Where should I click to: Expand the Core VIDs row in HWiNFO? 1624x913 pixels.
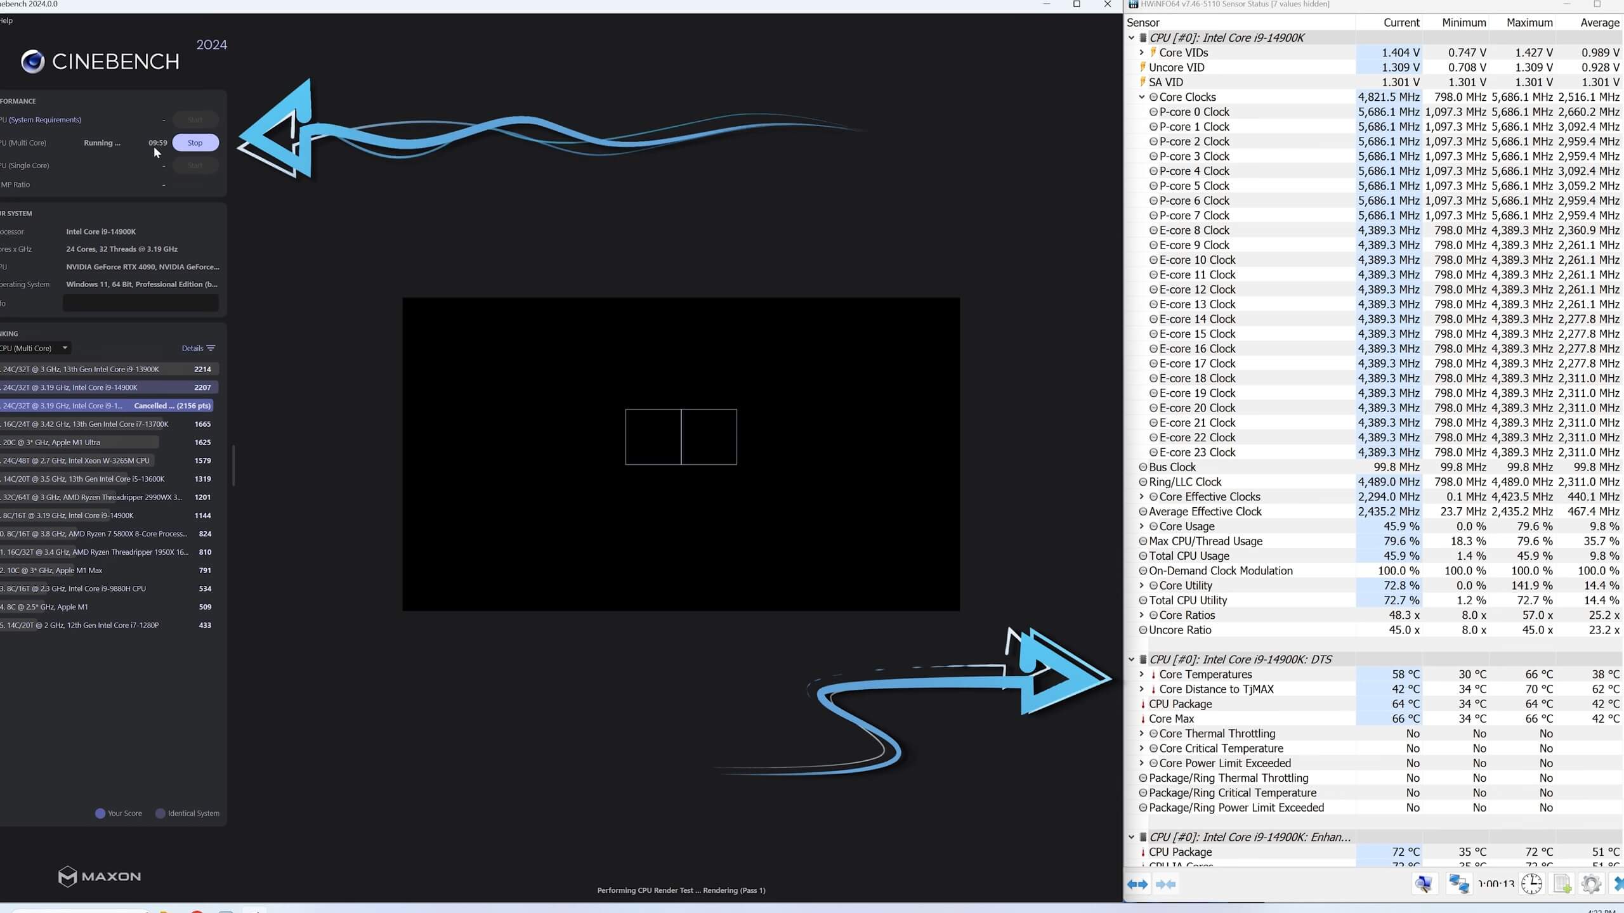pos(1142,53)
